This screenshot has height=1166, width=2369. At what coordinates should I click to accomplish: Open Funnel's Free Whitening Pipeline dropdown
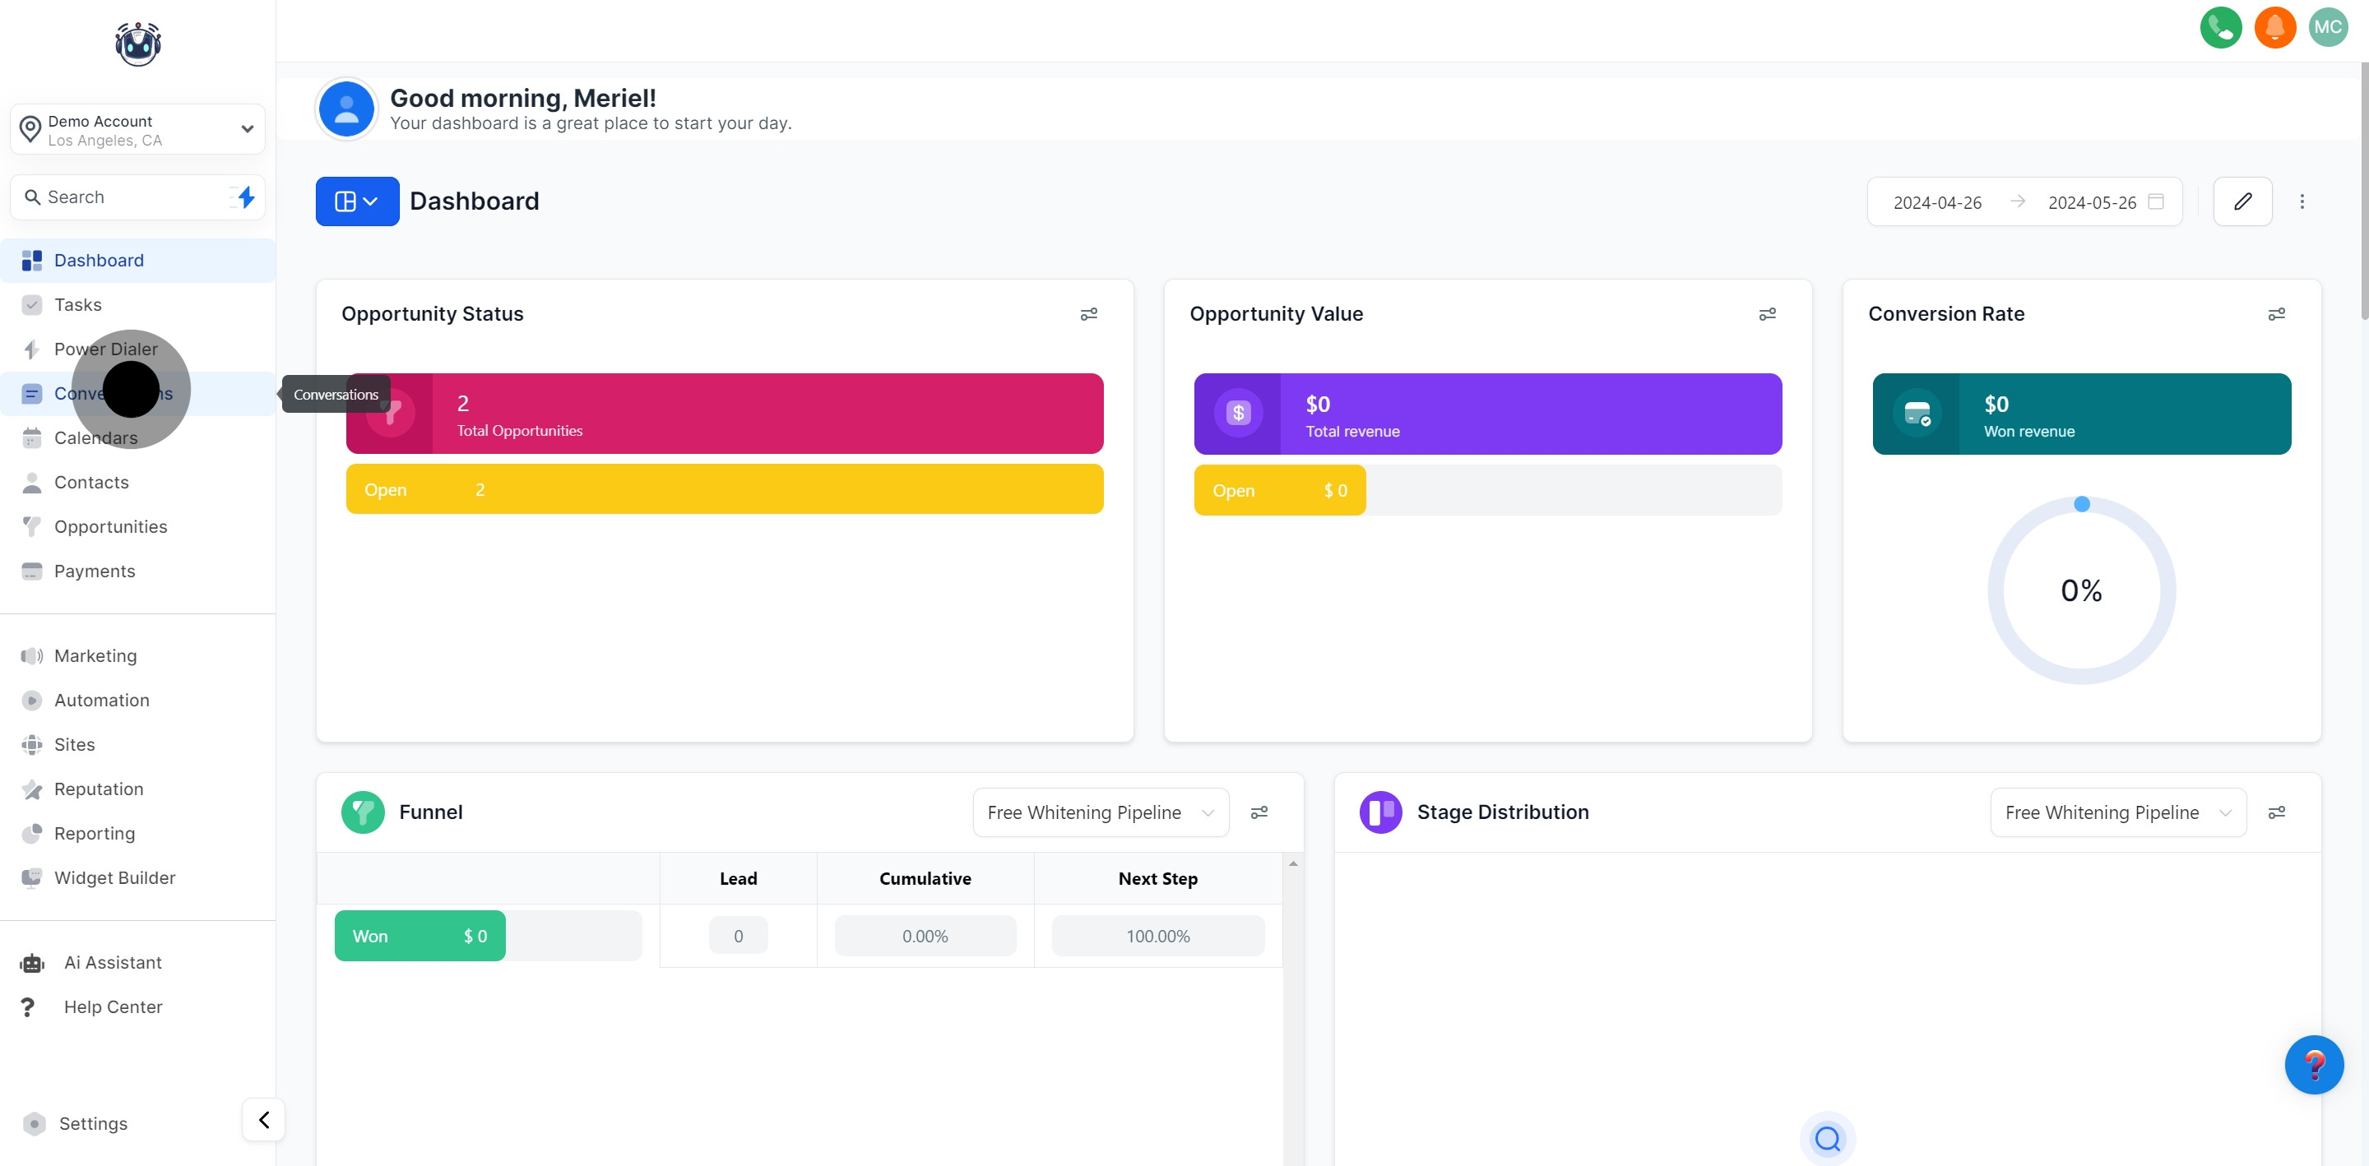pos(1100,812)
